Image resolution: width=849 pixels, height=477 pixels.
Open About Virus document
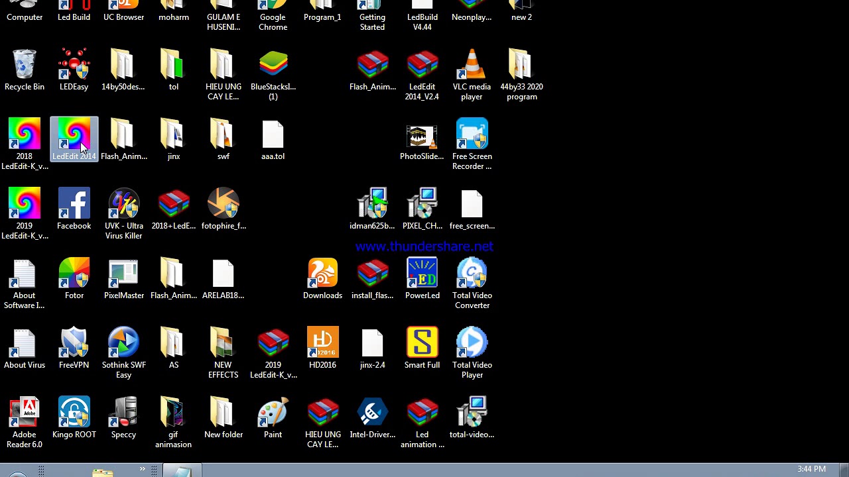[25, 348]
